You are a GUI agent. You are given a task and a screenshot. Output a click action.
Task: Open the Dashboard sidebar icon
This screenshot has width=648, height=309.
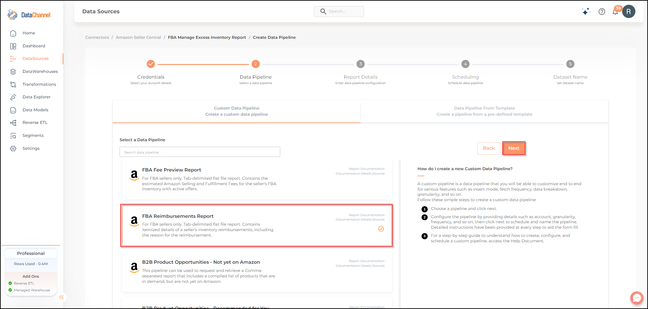click(x=13, y=46)
